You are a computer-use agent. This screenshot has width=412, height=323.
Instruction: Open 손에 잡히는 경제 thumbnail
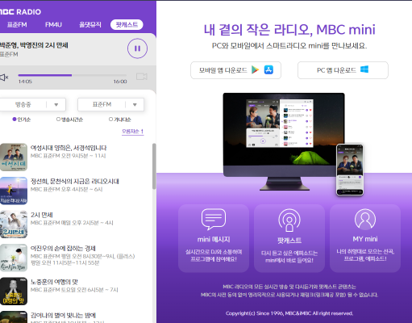tap(14, 258)
